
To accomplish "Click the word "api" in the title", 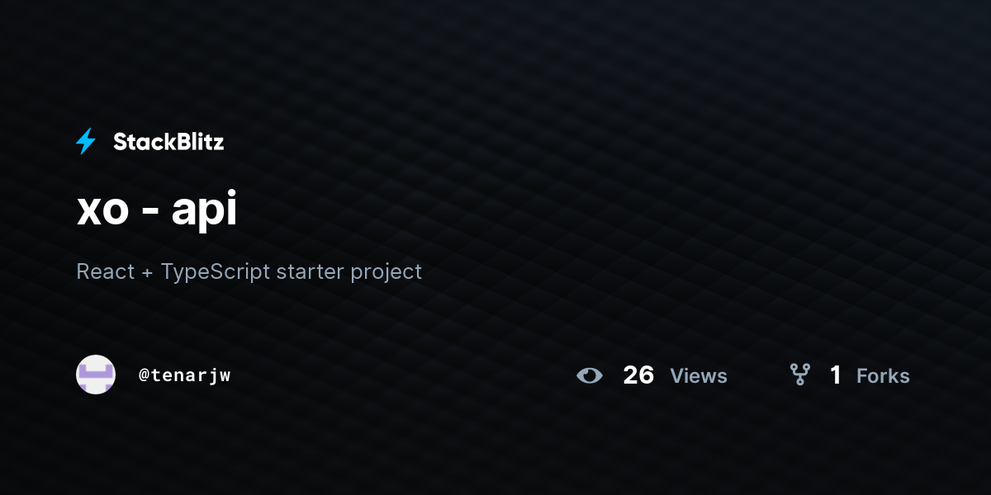I will [205, 210].
